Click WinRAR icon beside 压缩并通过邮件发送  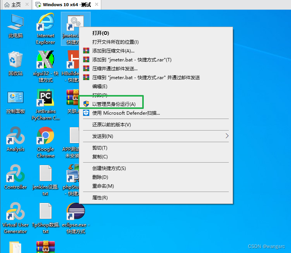tap(86, 68)
